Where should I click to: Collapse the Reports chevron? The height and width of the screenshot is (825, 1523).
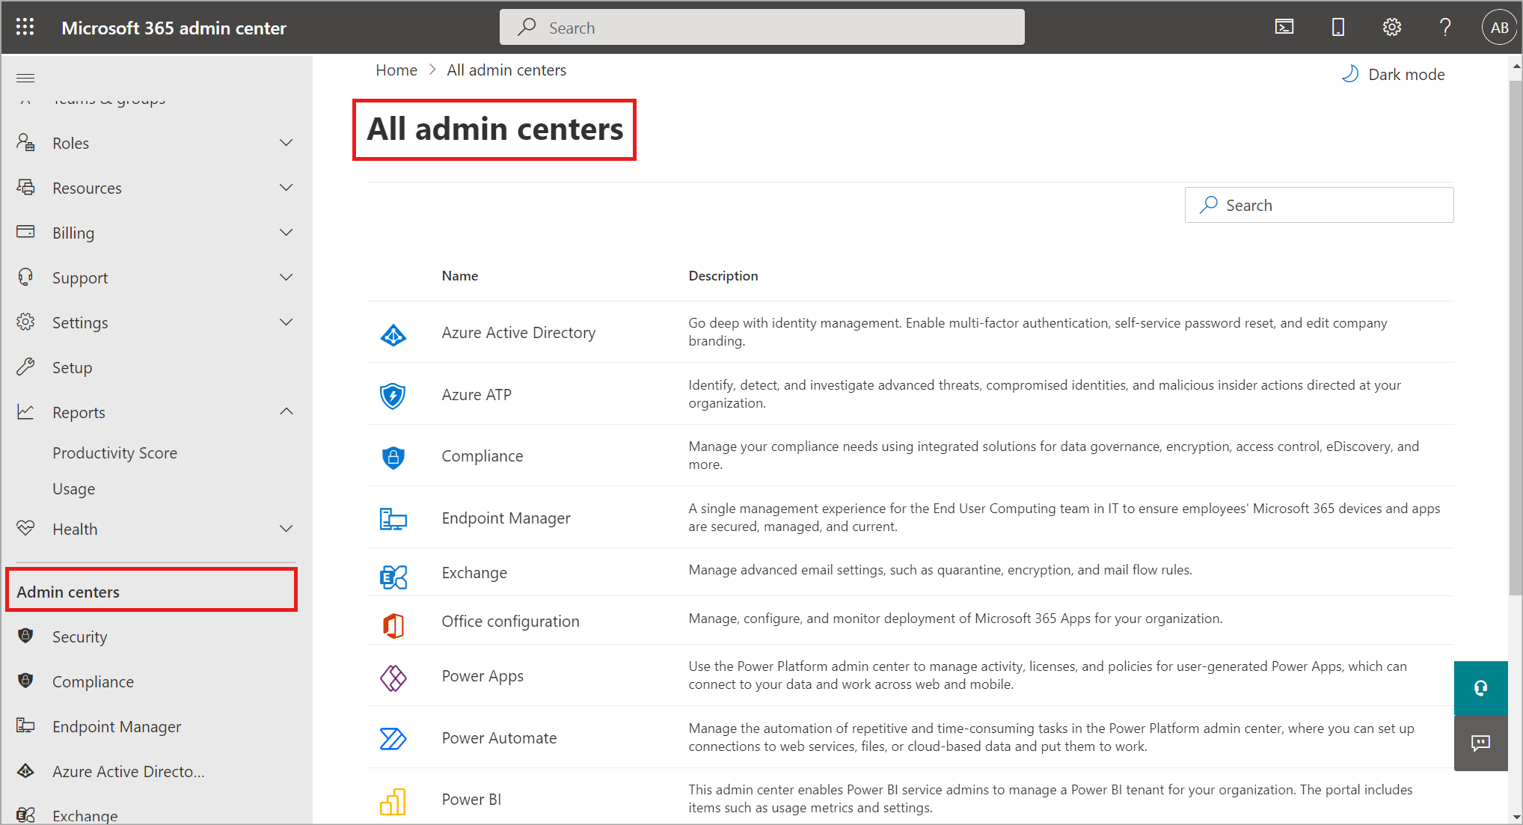[x=286, y=411]
